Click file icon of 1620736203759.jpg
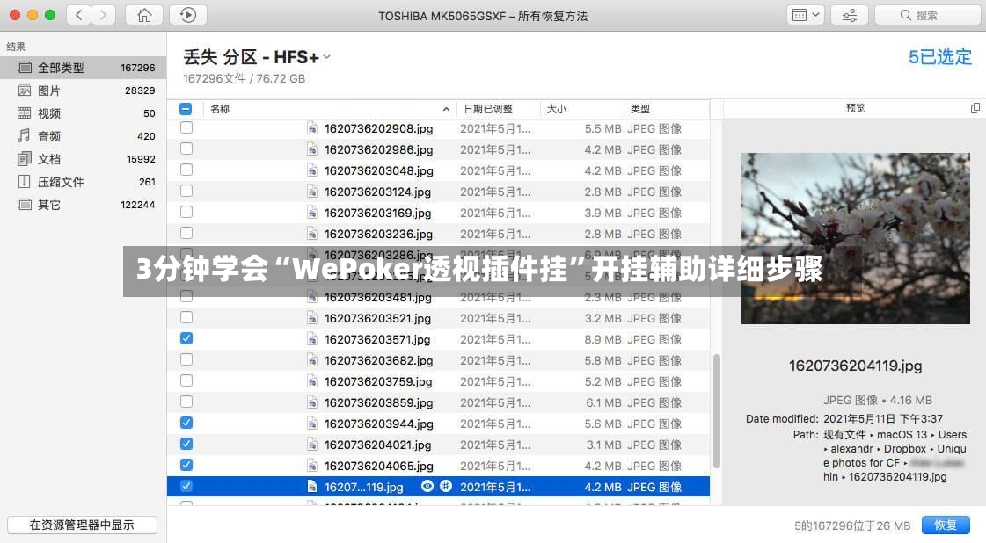The image size is (986, 543). [x=312, y=381]
